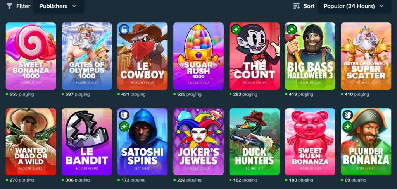This screenshot has height=189, width=397.
Task: Select the Sweet Rush Bonanza tile
Action: [310, 142]
